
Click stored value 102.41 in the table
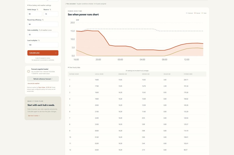[186, 143]
